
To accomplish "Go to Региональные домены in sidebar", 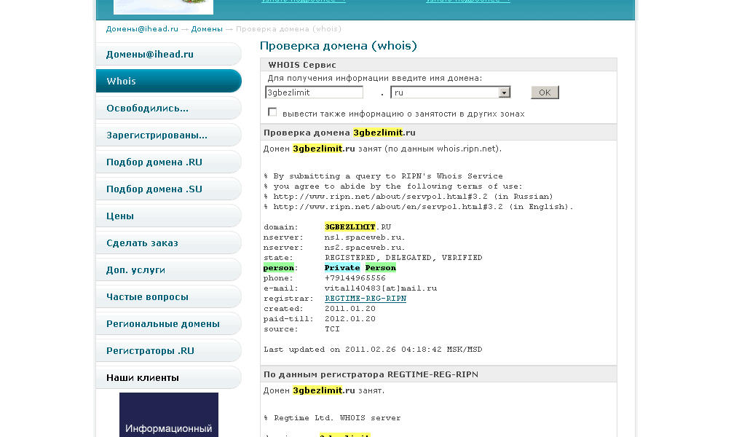I will tap(168, 323).
